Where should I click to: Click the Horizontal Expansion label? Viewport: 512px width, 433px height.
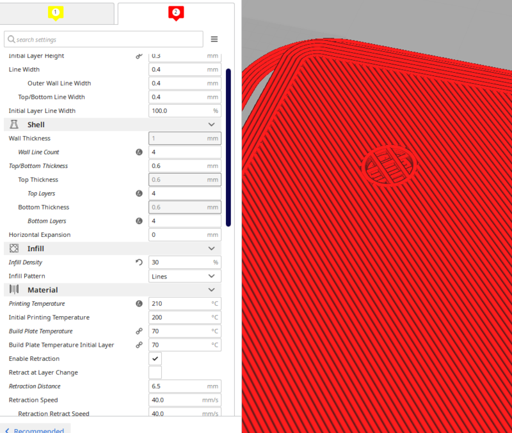pos(40,234)
